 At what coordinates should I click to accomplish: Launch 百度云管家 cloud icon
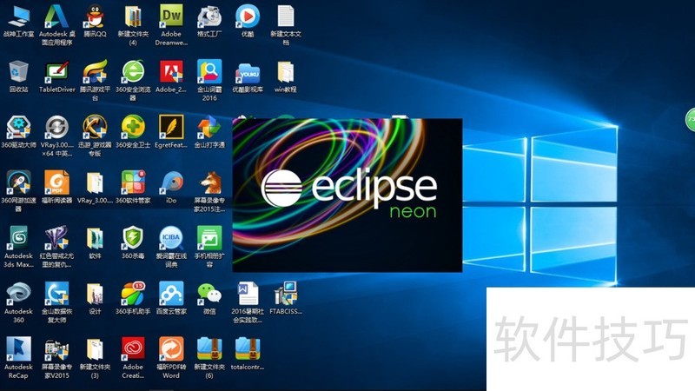point(171,294)
